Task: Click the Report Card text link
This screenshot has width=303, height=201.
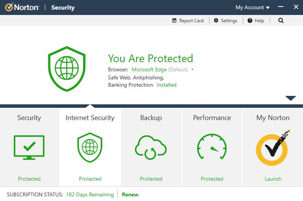Action: (191, 20)
